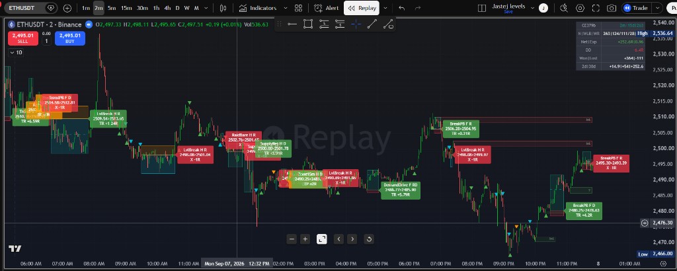This screenshot has height=271, width=677.
Task: Select the rectangle drawing tool
Action: pos(308,24)
